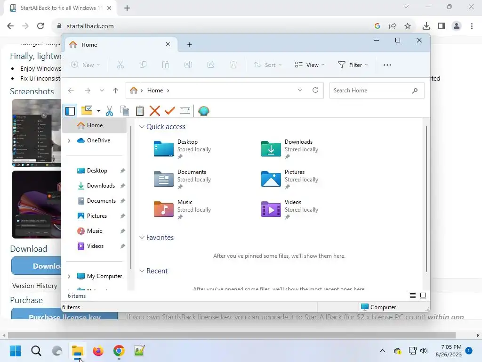Switch to details view layout button
The height and width of the screenshot is (362, 482).
point(413,296)
